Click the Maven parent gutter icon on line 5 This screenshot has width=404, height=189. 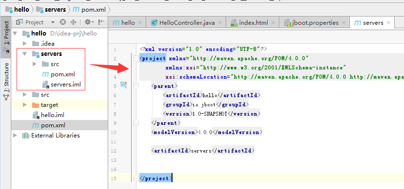[124, 85]
